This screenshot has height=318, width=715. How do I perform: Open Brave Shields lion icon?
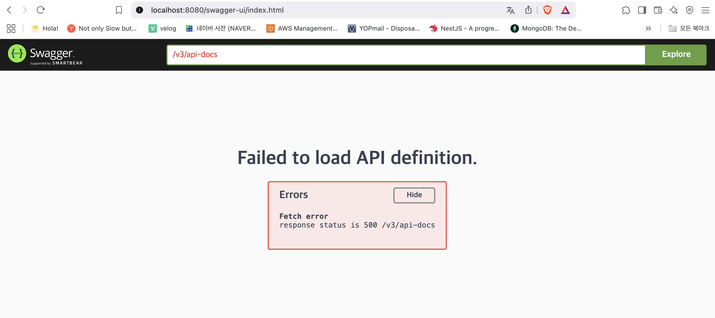[547, 10]
